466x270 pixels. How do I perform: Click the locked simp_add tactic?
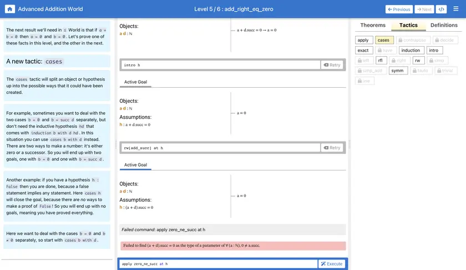(369, 71)
